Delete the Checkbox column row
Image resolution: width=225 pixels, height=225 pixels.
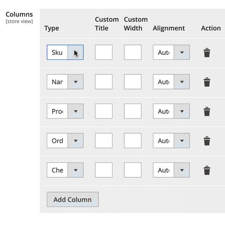tap(207, 170)
